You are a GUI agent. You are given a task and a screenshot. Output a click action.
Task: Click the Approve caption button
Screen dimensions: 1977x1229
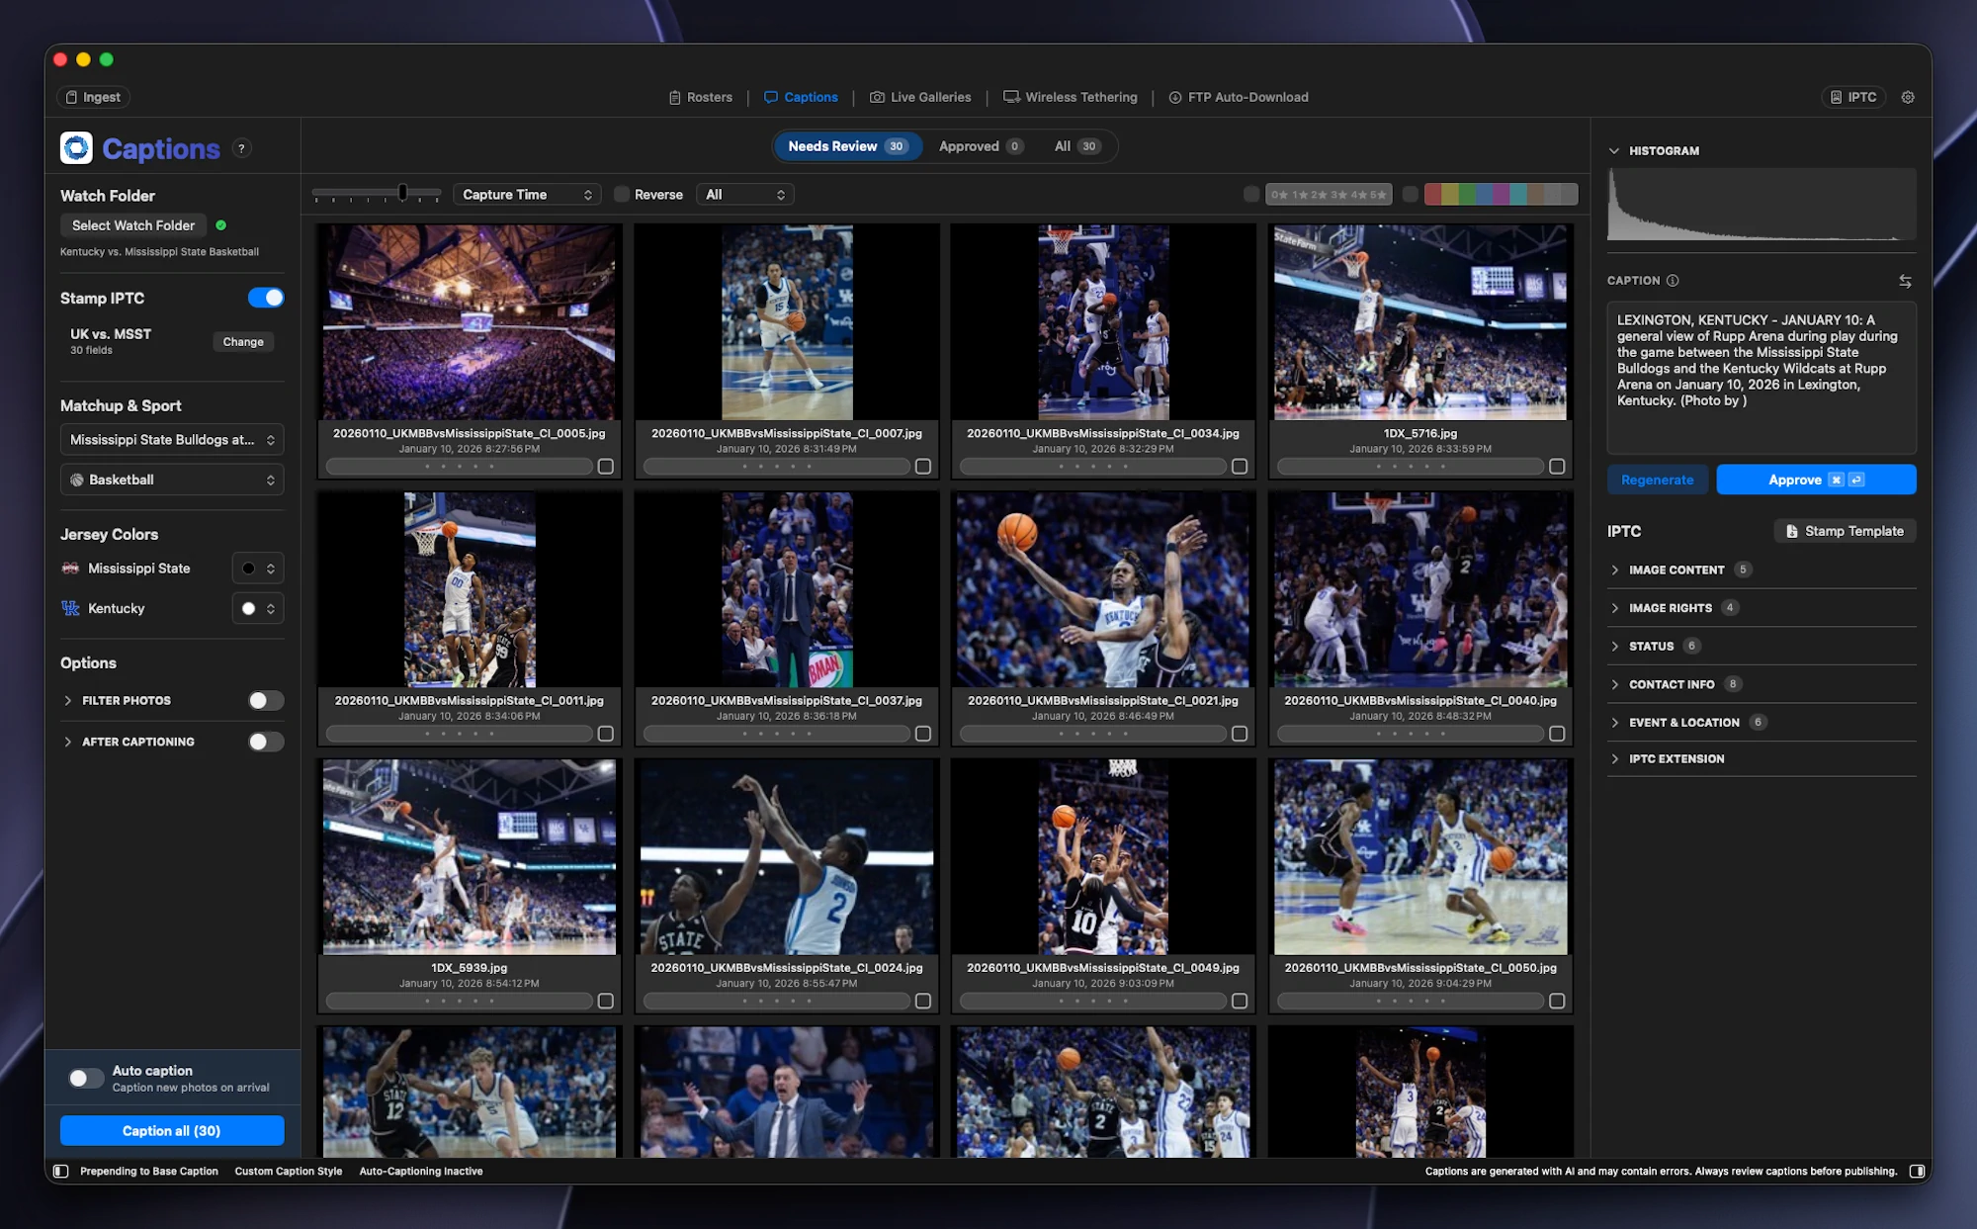pos(1817,480)
